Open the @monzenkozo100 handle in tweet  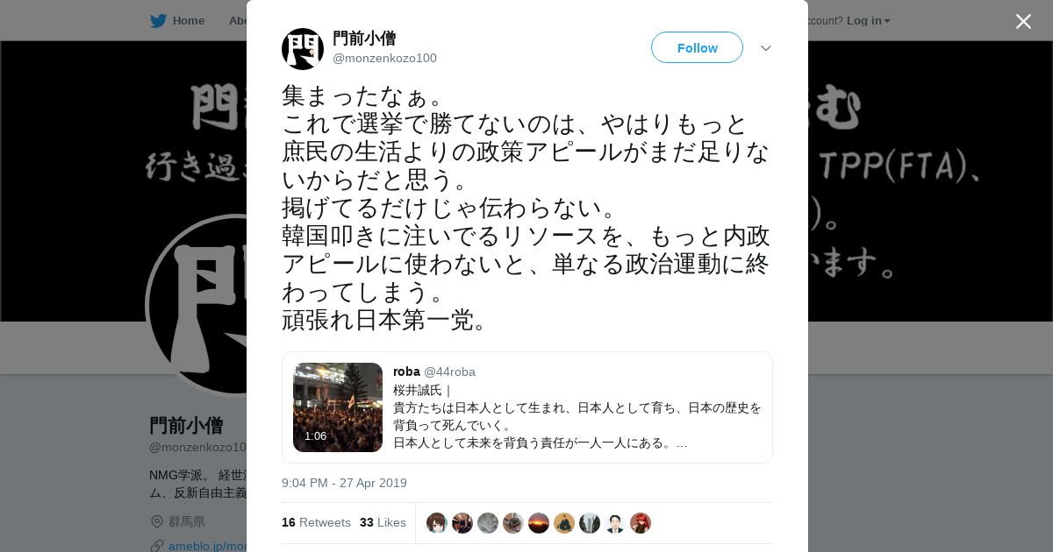[384, 58]
